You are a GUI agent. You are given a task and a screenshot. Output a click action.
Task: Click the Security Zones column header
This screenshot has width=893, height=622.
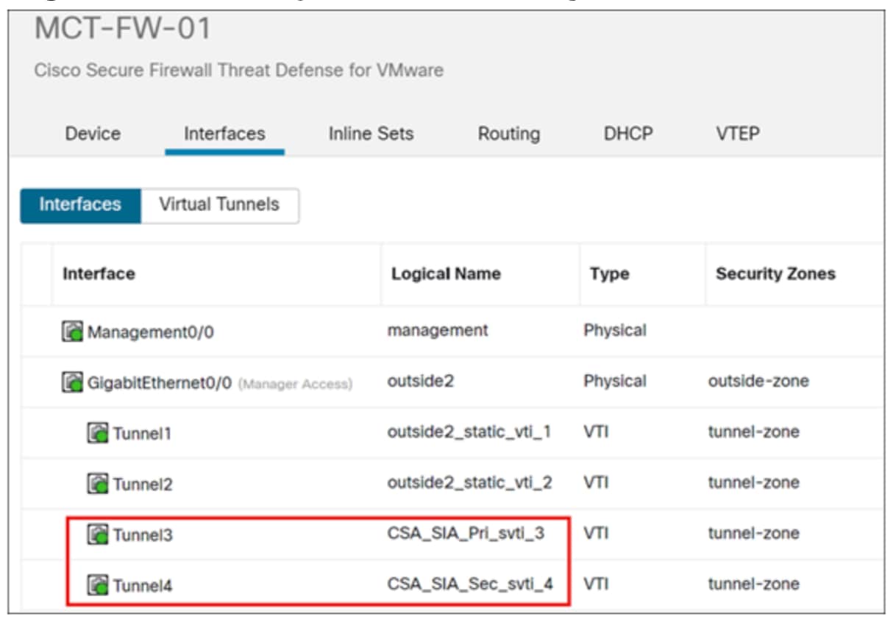pos(775,274)
